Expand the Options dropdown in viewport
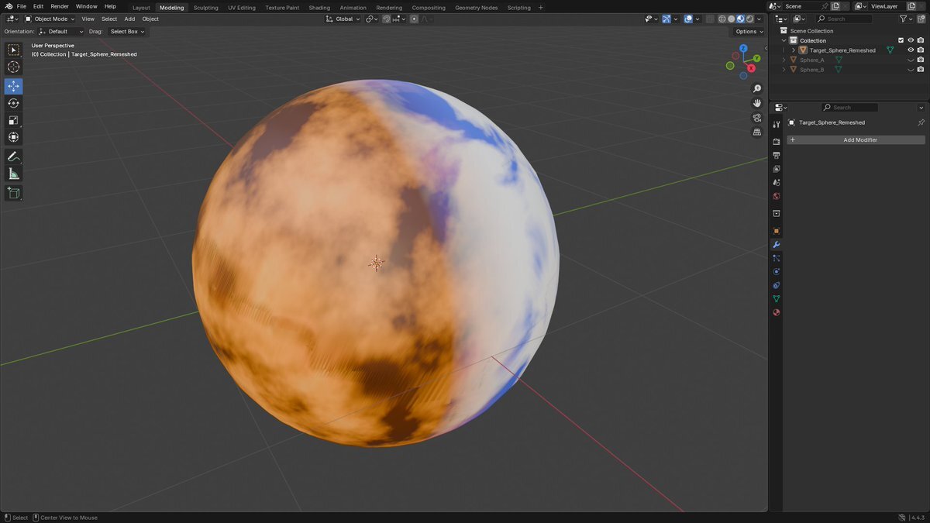The image size is (930, 523). (749, 32)
